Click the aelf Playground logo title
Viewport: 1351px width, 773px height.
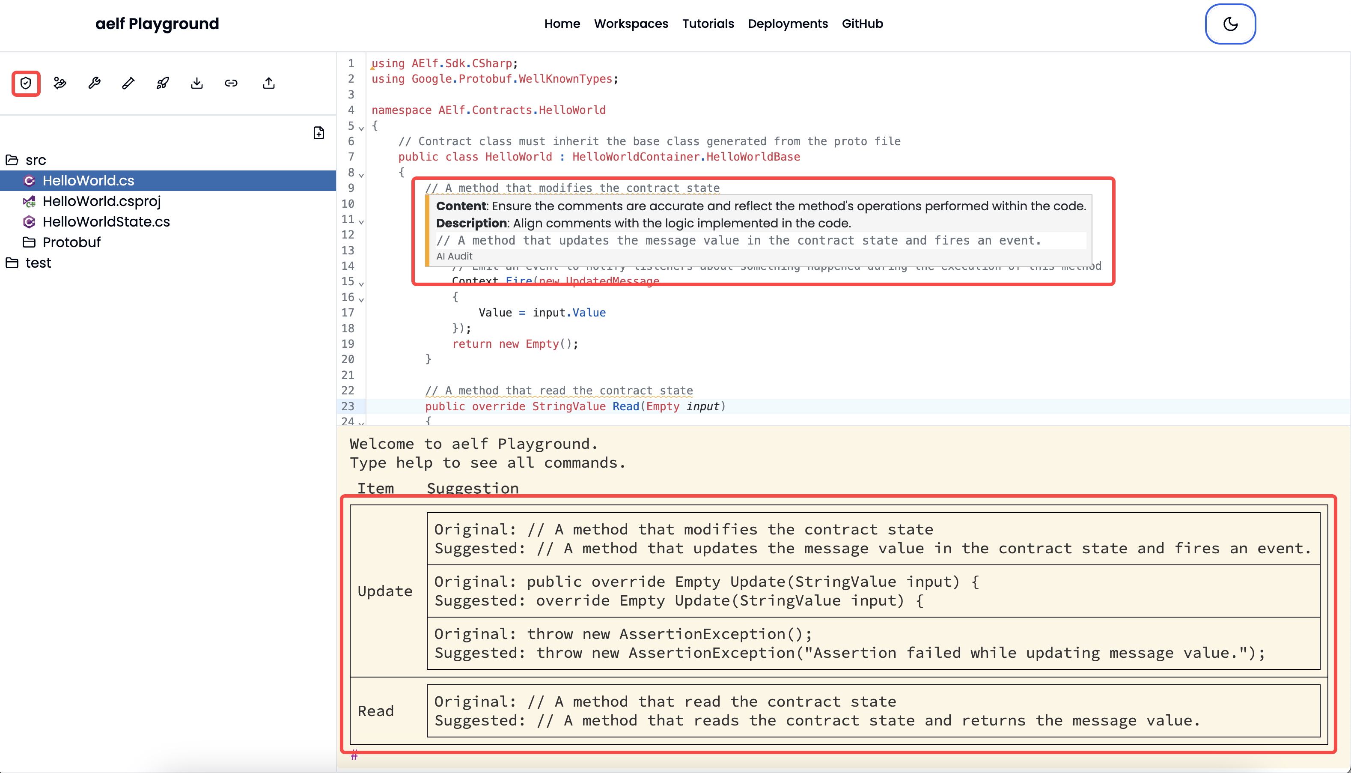pos(157,24)
